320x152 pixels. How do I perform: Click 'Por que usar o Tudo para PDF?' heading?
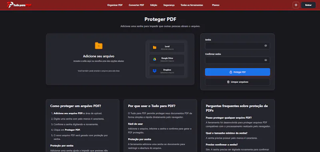tap(152, 106)
